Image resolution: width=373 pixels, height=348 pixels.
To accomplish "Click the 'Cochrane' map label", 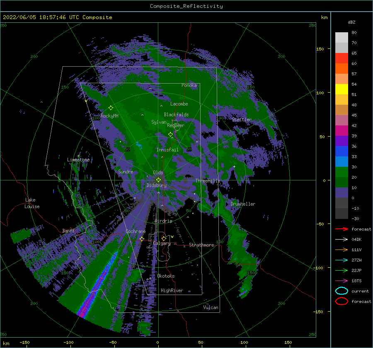I will click(136, 231).
